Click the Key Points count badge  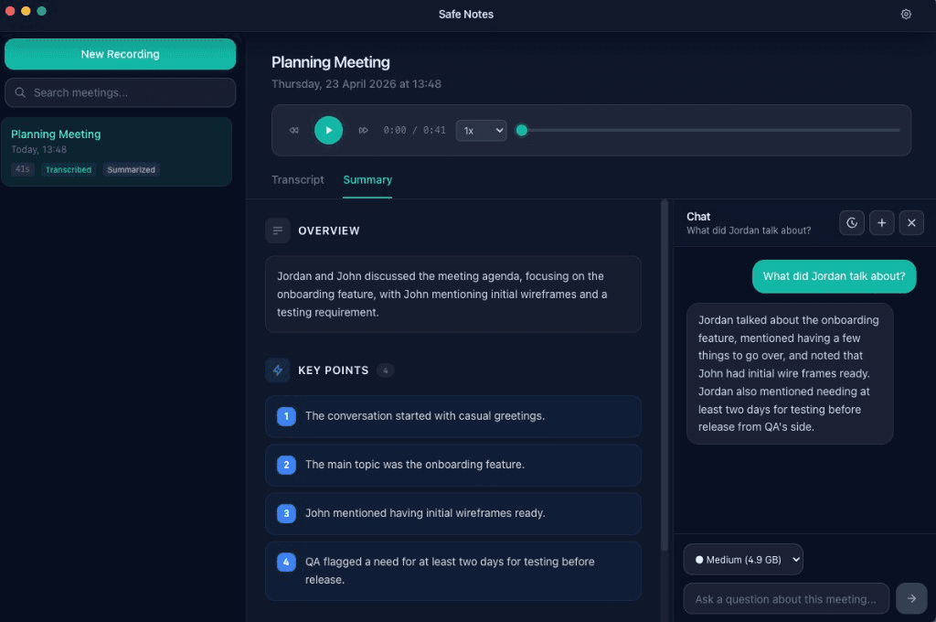click(x=386, y=370)
